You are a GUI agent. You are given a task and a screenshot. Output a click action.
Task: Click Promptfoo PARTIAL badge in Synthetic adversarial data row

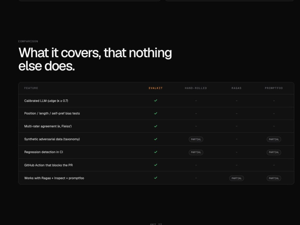[274, 139]
